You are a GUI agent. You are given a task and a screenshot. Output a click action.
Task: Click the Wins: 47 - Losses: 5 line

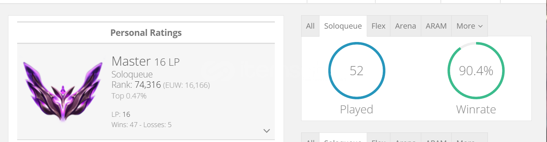(x=142, y=125)
